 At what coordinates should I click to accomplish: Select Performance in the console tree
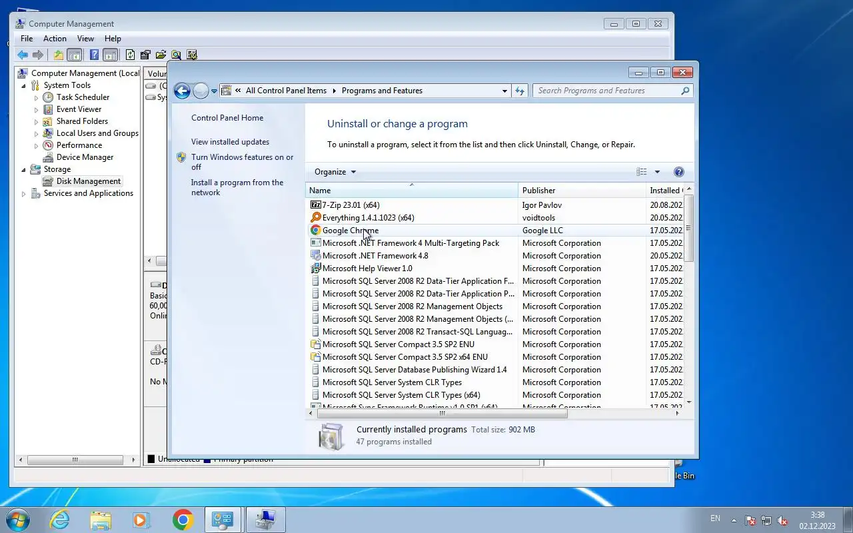[x=79, y=145]
